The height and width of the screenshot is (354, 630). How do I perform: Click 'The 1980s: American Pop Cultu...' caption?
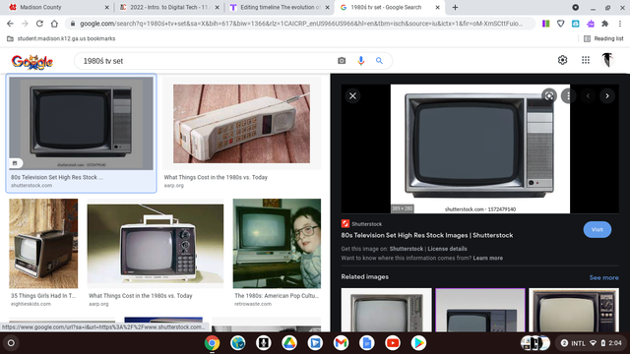pos(277,296)
